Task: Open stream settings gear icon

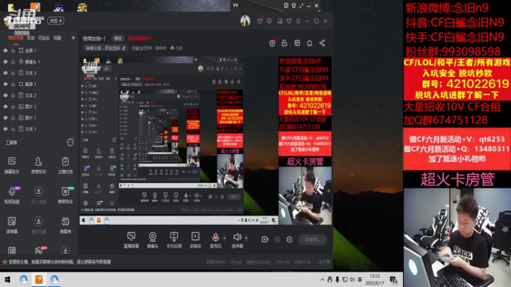Action: point(289,240)
